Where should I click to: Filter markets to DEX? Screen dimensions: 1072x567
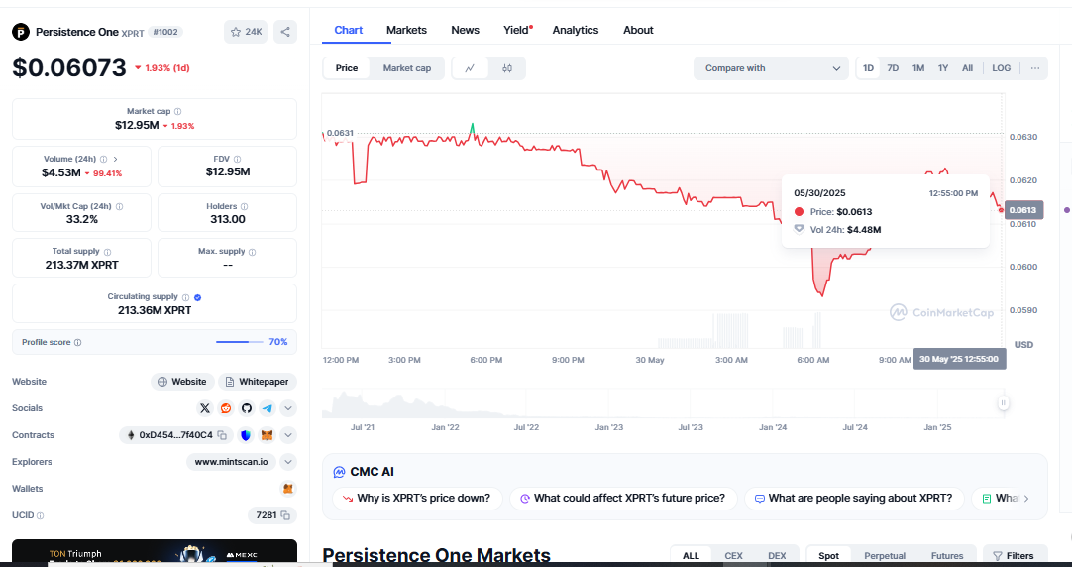click(777, 555)
